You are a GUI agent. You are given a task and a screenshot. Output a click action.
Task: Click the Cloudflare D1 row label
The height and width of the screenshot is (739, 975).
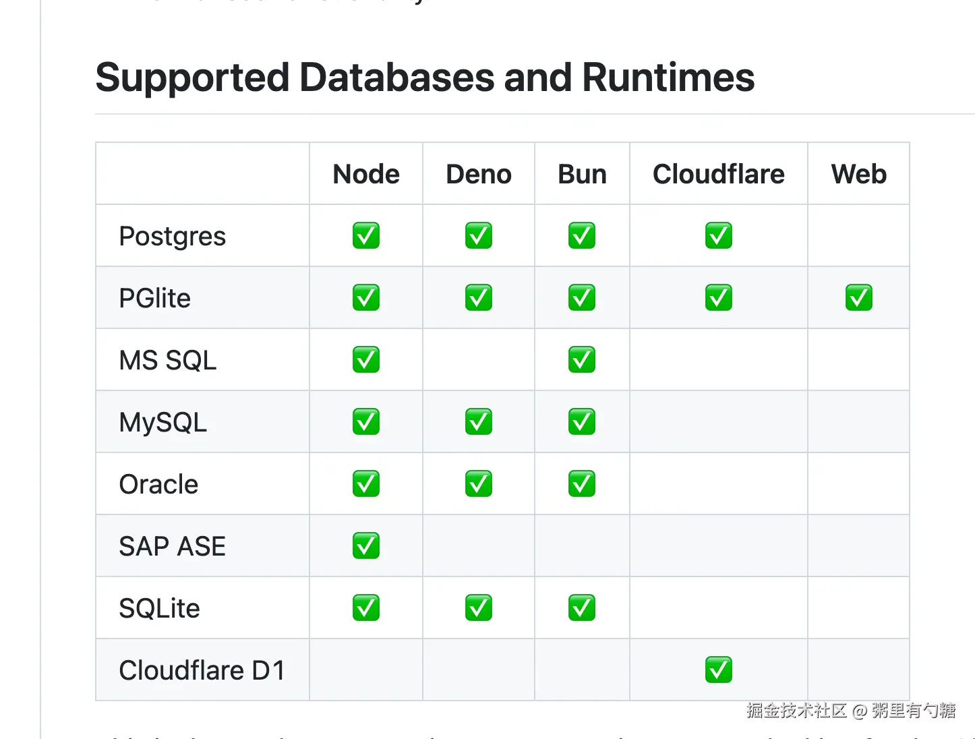[202, 670]
